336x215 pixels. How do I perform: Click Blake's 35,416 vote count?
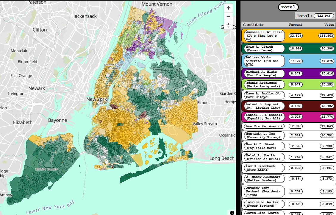click(x=327, y=74)
